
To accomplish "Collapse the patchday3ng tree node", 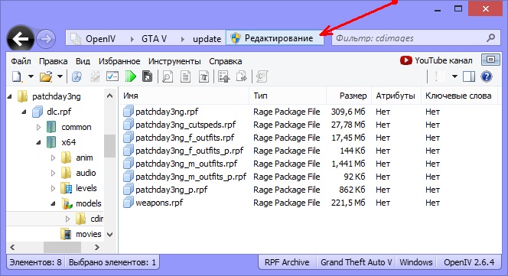I will point(10,96).
